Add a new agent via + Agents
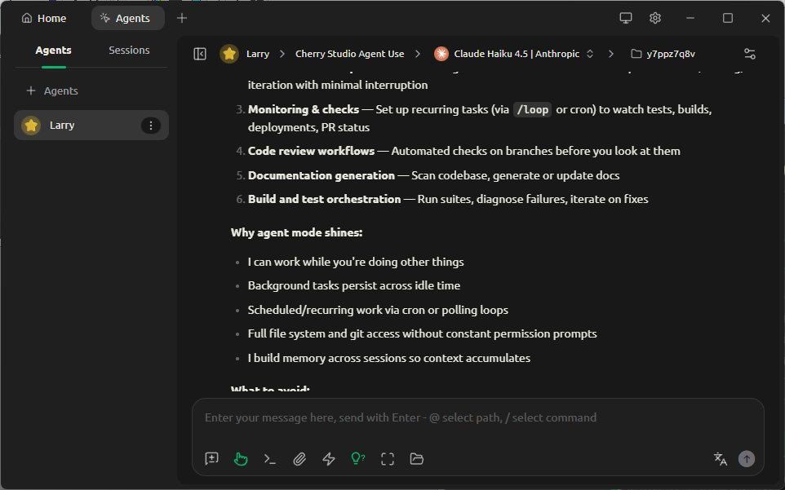The image size is (785, 490). point(52,90)
